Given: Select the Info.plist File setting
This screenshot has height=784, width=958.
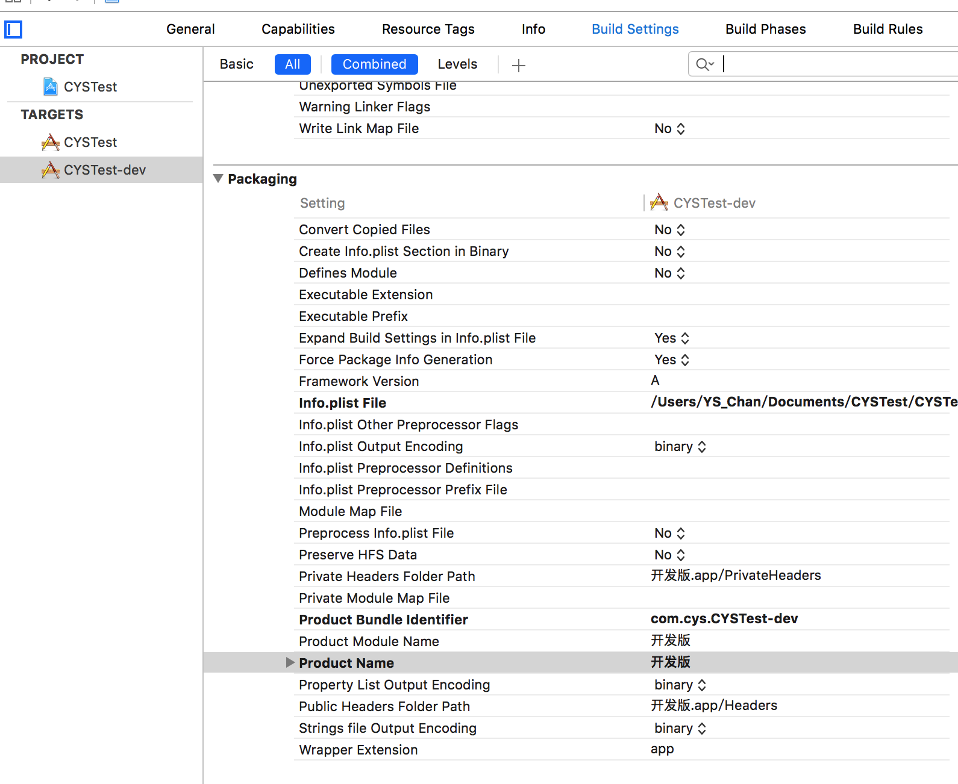Looking at the screenshot, I should (x=342, y=403).
